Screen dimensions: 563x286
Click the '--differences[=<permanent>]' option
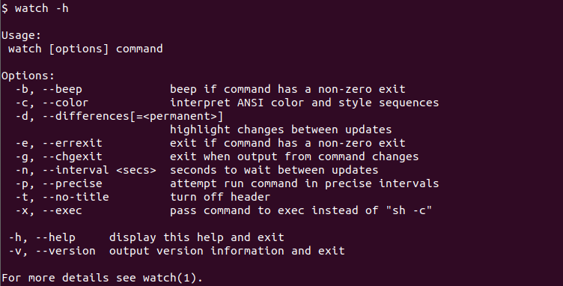[133, 116]
